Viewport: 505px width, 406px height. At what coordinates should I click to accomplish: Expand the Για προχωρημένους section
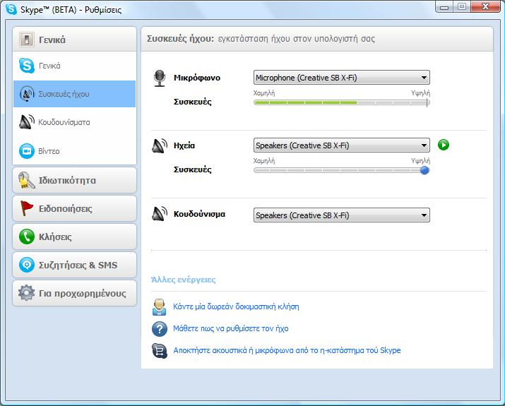pos(74,293)
